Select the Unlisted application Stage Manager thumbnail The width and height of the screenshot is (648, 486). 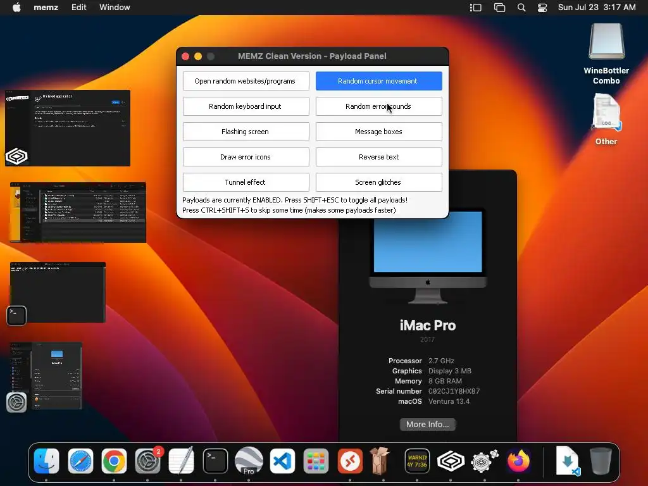point(67,128)
